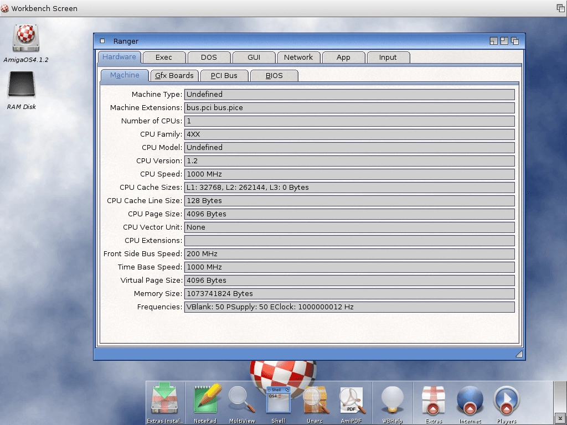
Task: Click the Machine Type field showing Undefined
Action: tap(350, 94)
